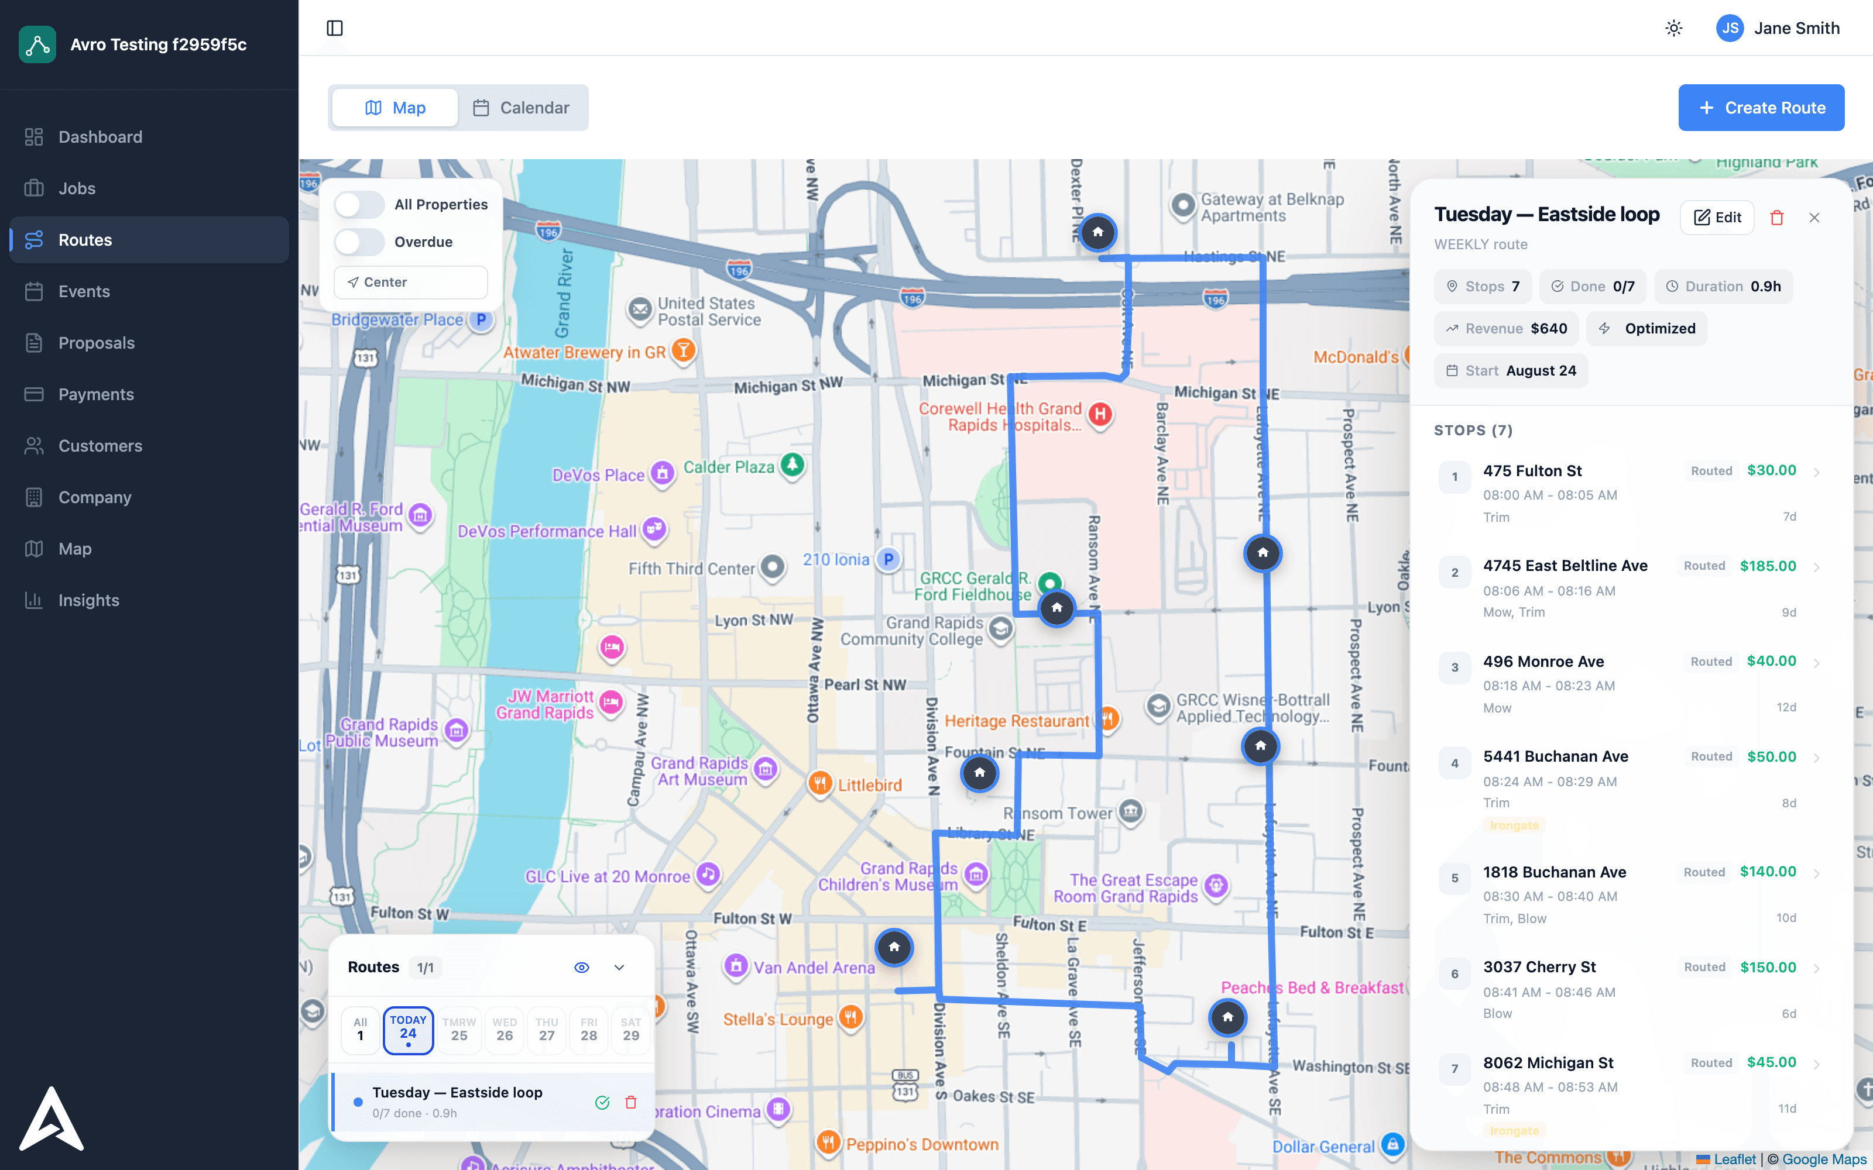
Task: Collapse the Routes list panel chevron
Action: click(x=619, y=967)
